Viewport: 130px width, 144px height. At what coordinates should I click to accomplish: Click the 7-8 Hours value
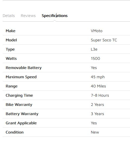tap(100, 95)
